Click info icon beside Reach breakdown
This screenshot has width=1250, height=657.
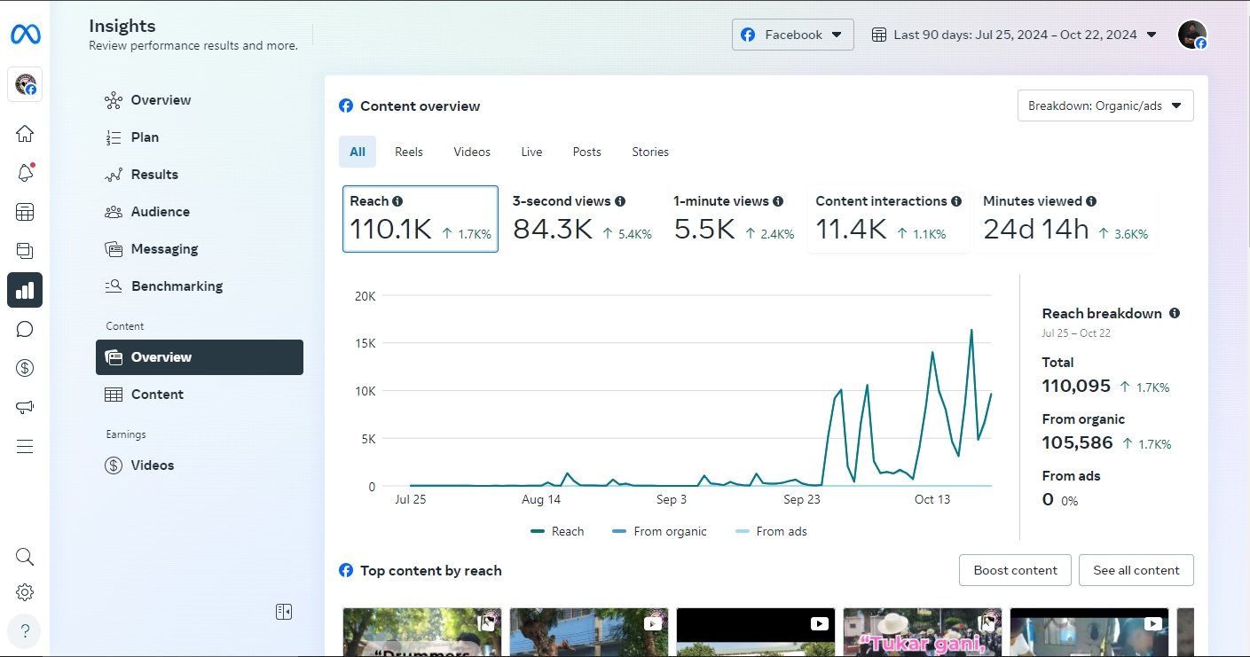click(1175, 313)
